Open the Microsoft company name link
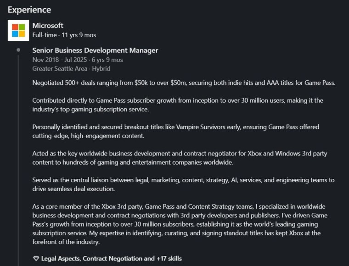Screen dimensions: 349x266 [x=48, y=26]
